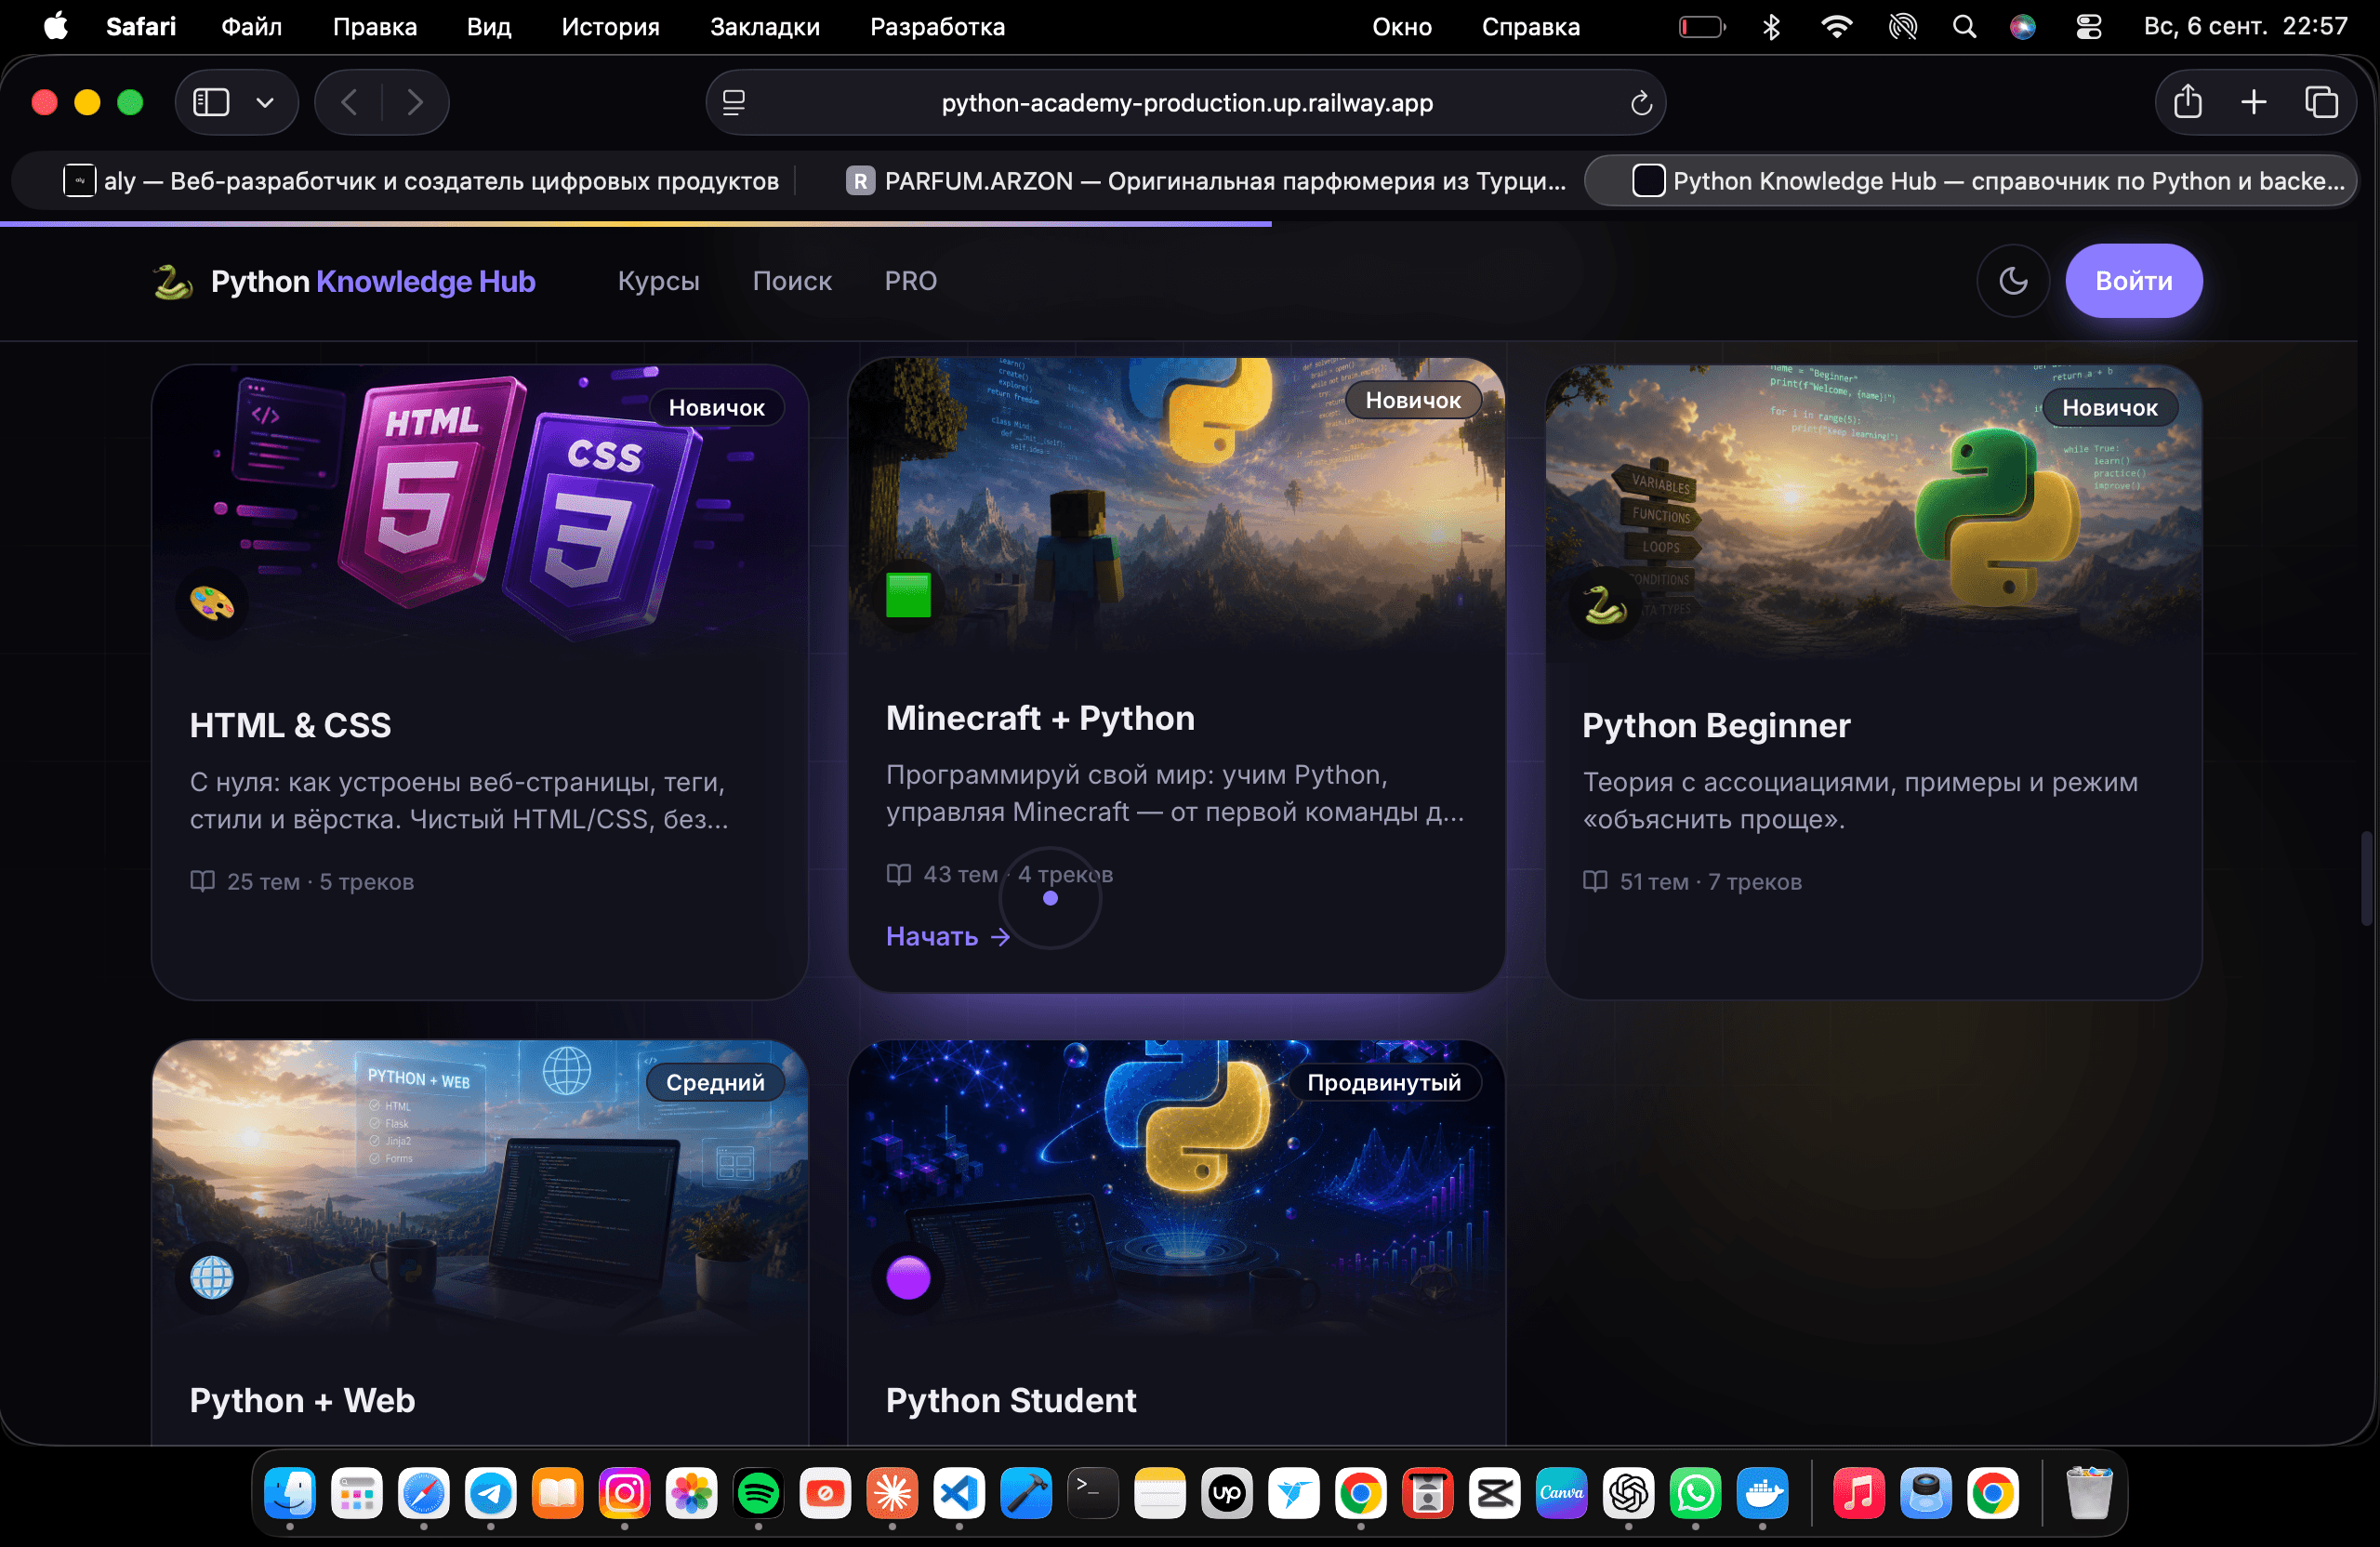Click the green block icon on Minecraft card

[x=908, y=595]
